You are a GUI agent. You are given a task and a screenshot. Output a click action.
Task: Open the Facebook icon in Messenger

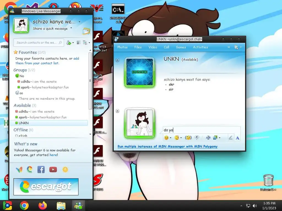tap(41, 169)
